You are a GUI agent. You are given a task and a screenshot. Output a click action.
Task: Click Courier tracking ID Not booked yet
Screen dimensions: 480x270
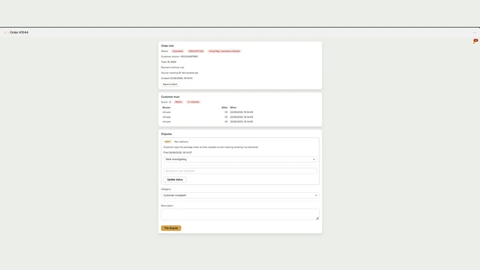click(179, 73)
